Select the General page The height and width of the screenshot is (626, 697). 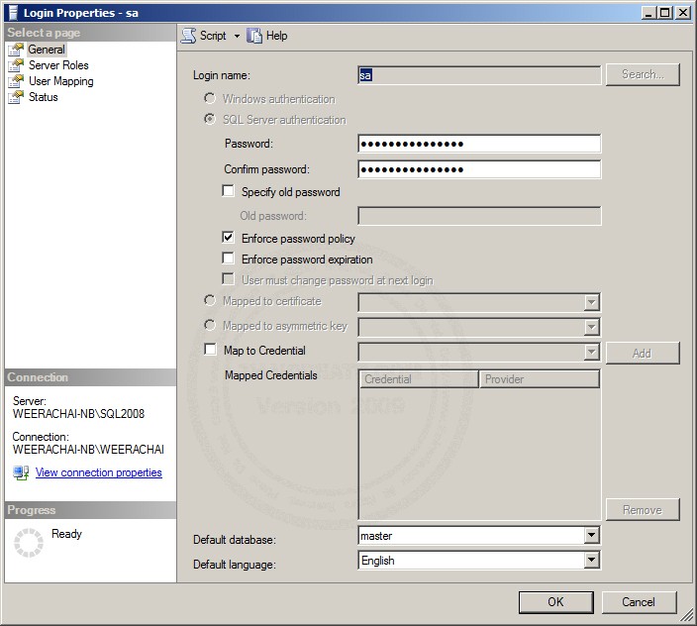click(47, 50)
